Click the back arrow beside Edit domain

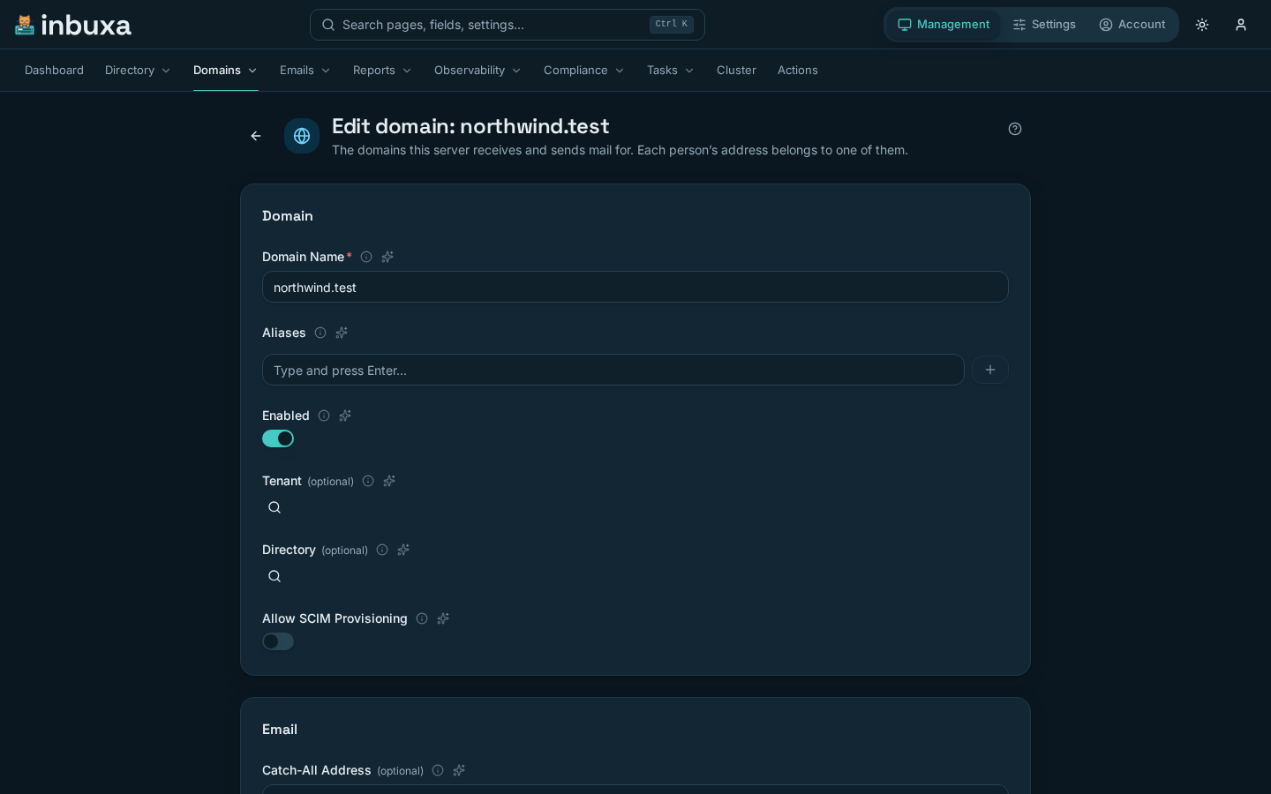pos(256,136)
